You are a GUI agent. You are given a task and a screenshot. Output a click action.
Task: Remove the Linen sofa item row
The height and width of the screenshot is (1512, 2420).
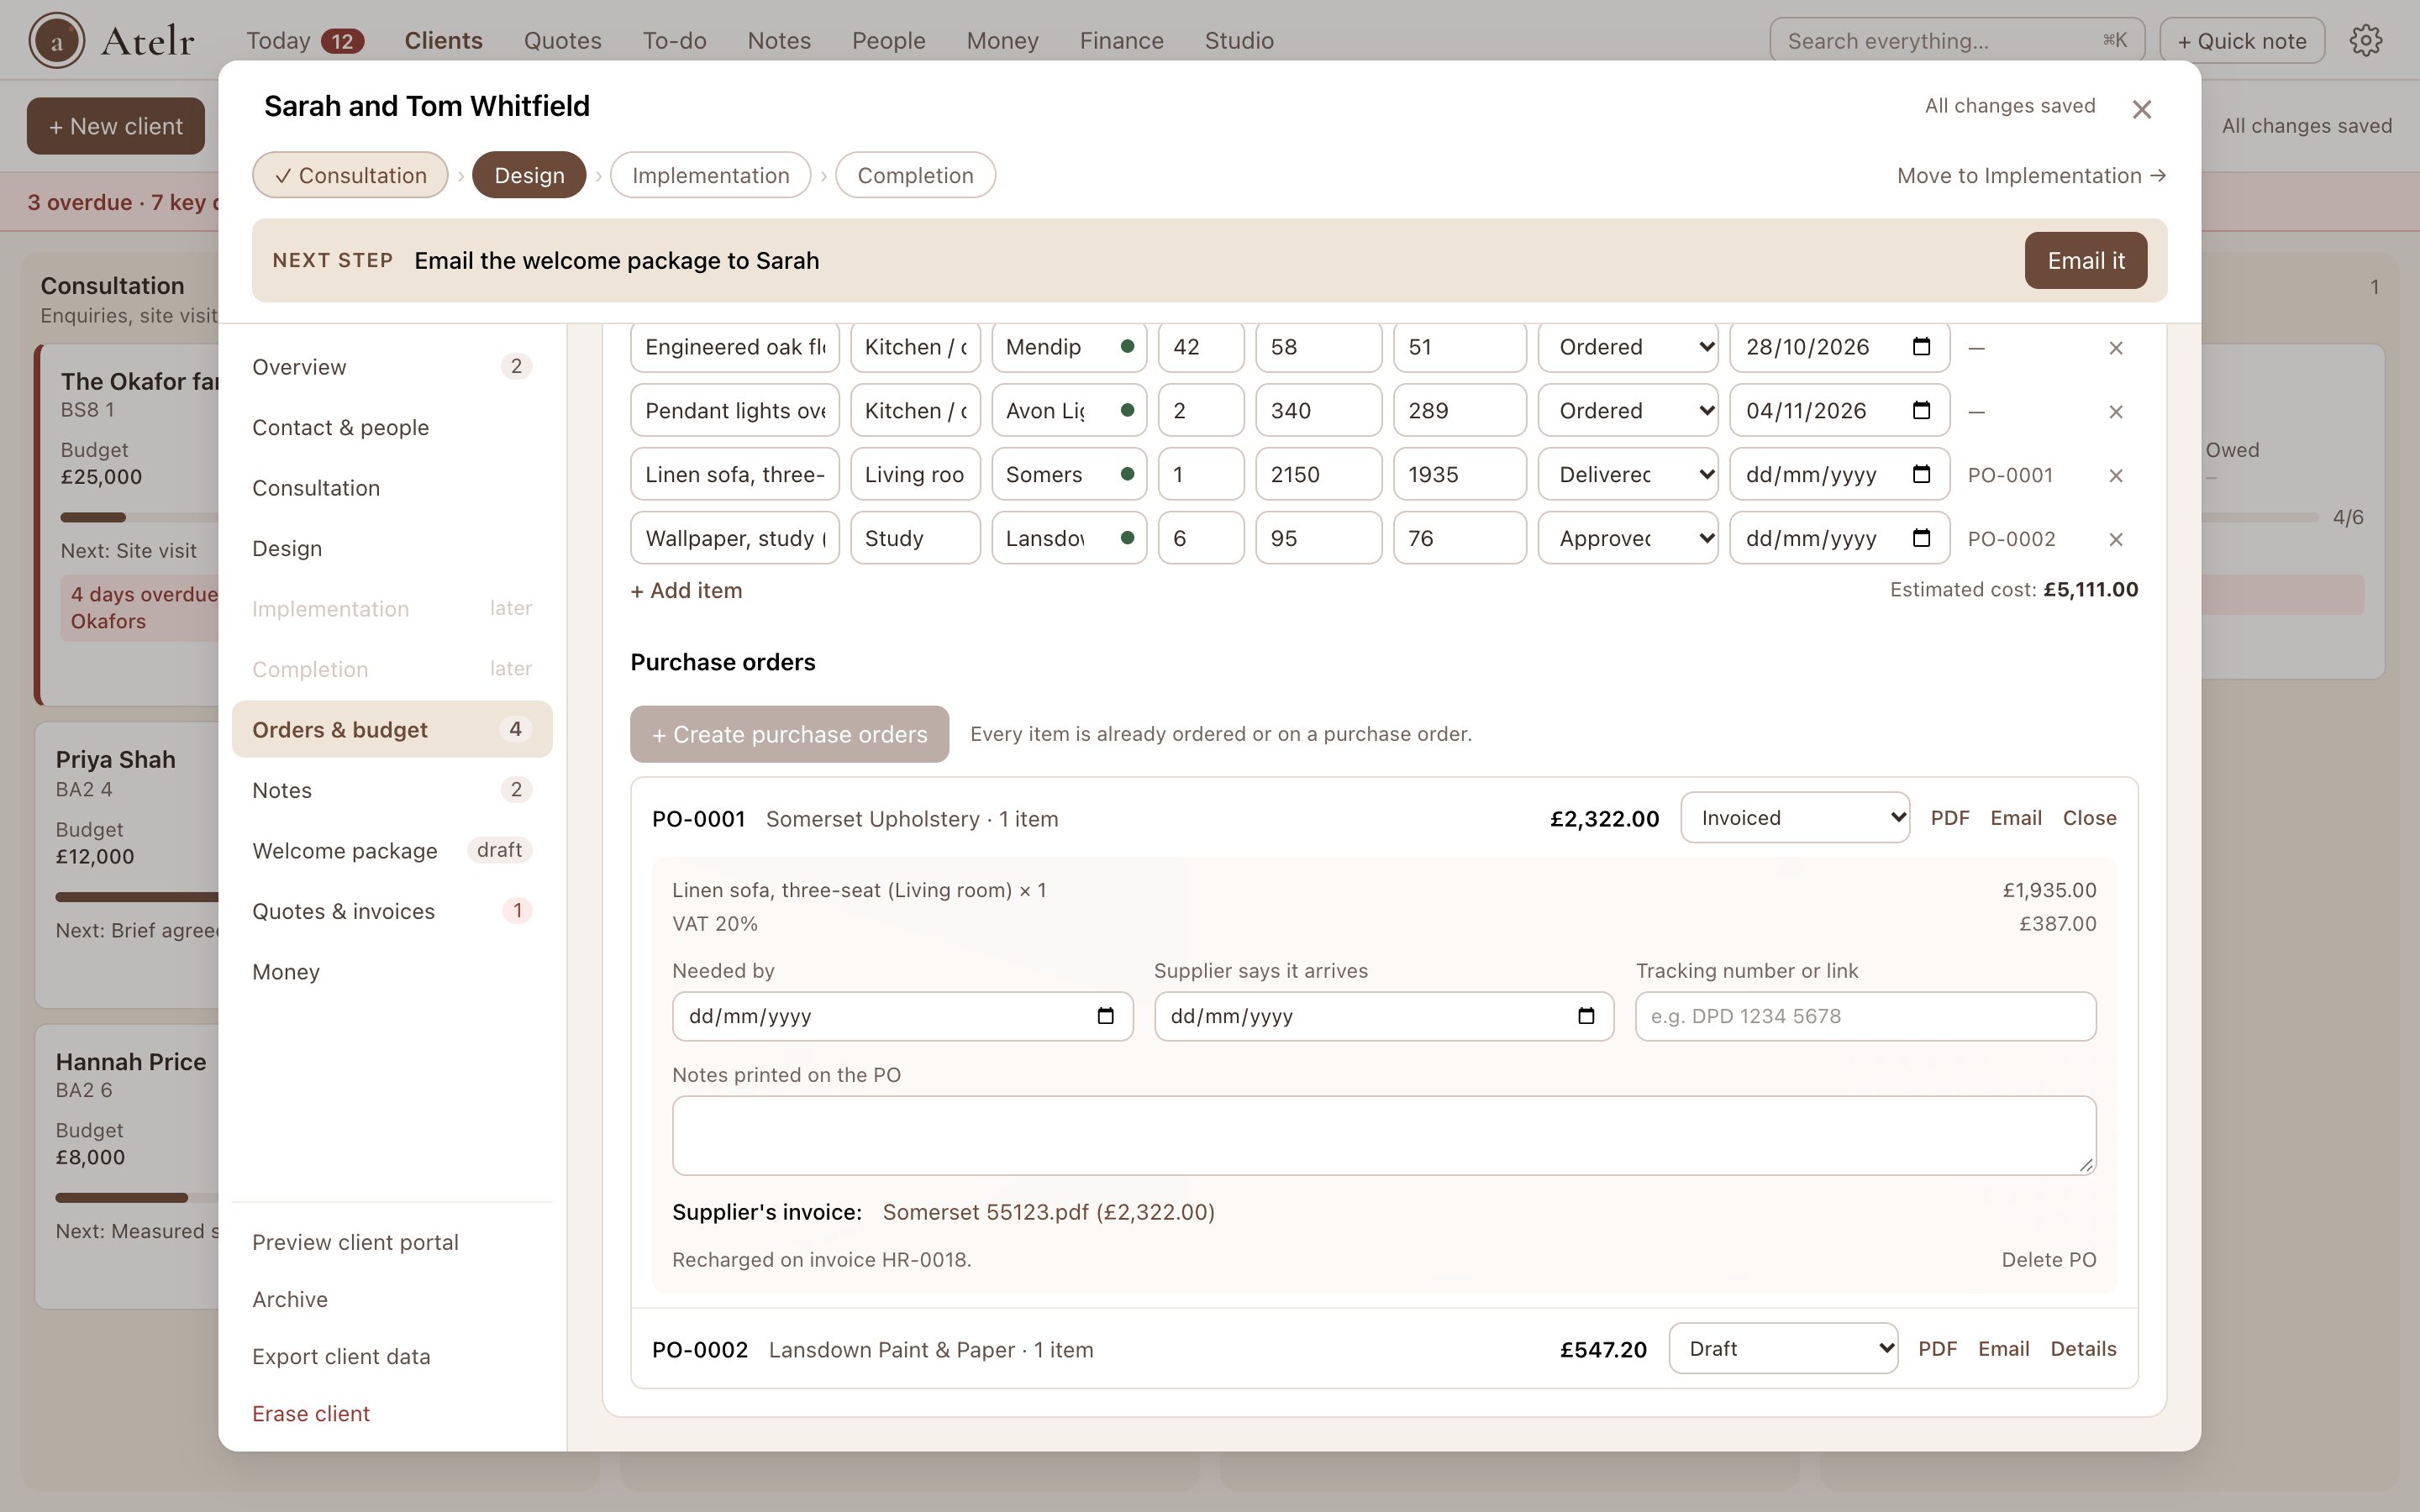tap(2115, 476)
